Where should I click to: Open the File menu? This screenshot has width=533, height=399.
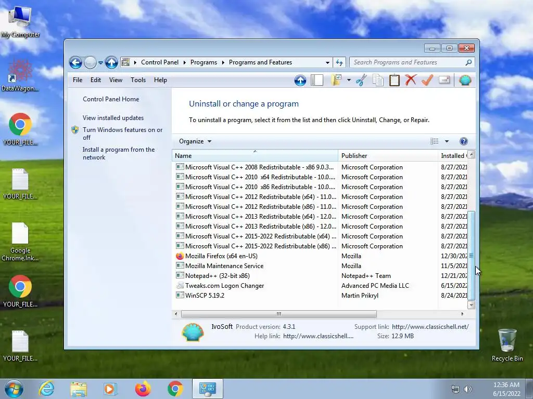point(78,80)
